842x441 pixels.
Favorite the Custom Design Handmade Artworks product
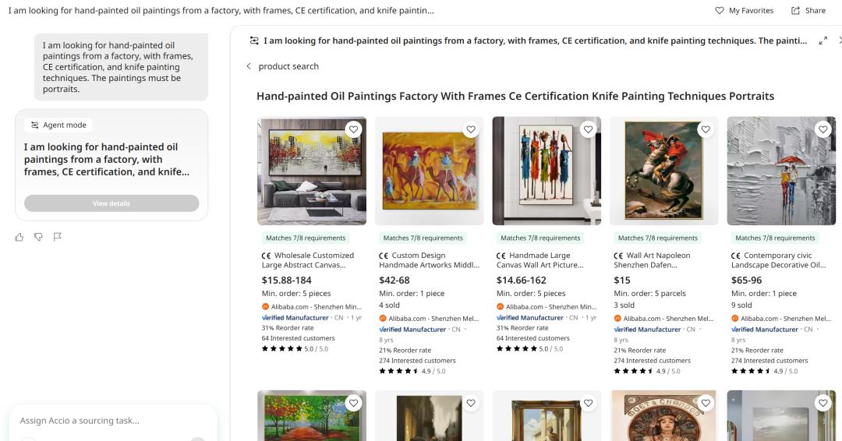click(471, 130)
